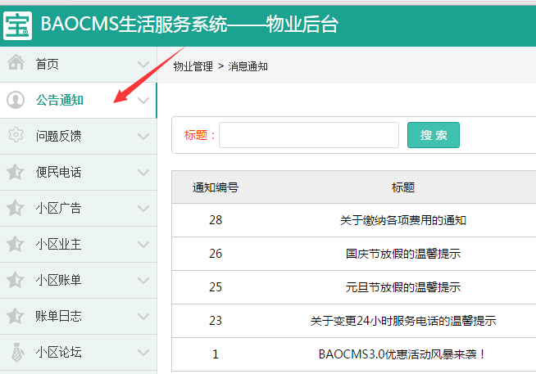Click the tie icon beside 小区论坛
Screen dimensions: 536x374
click(17, 352)
